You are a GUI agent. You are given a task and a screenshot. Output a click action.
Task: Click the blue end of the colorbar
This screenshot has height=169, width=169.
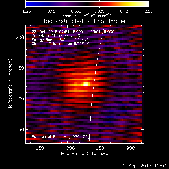click(27, 4)
